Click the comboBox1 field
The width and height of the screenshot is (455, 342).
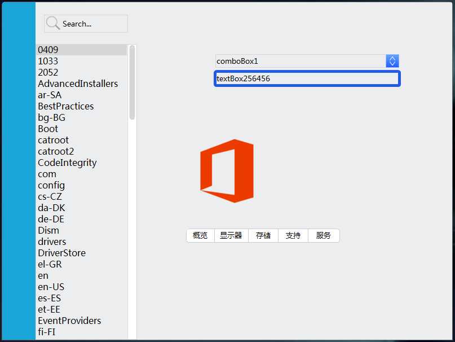[x=307, y=61]
